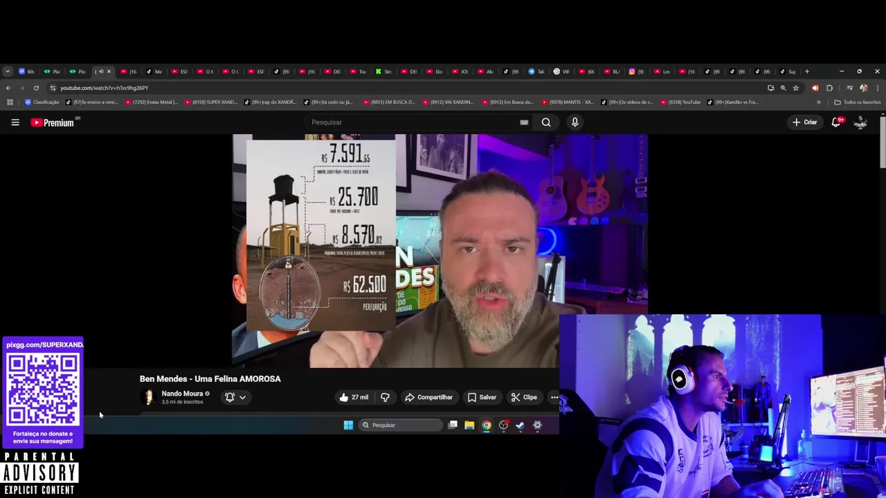Image resolution: width=886 pixels, height=498 pixels.
Task: Open the gear settings app in taskbar
Action: point(537,425)
